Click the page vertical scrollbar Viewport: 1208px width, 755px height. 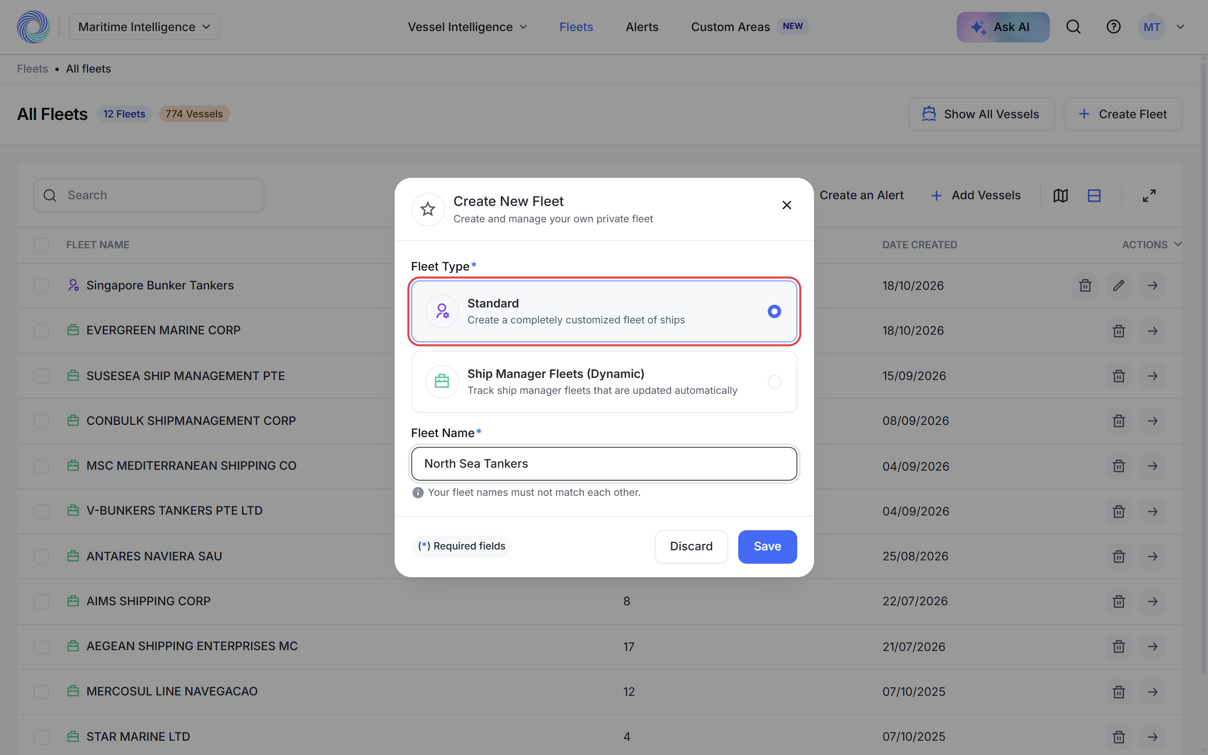pyautogui.click(x=1203, y=370)
